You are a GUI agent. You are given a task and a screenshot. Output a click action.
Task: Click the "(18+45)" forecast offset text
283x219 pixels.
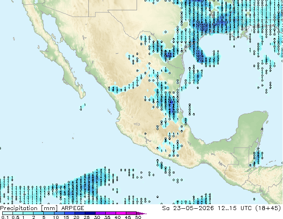point(268,208)
